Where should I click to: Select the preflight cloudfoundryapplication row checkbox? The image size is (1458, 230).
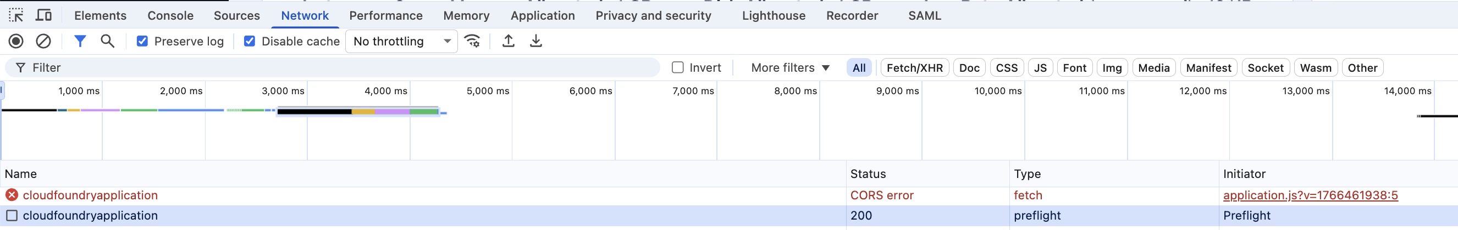tap(12, 215)
